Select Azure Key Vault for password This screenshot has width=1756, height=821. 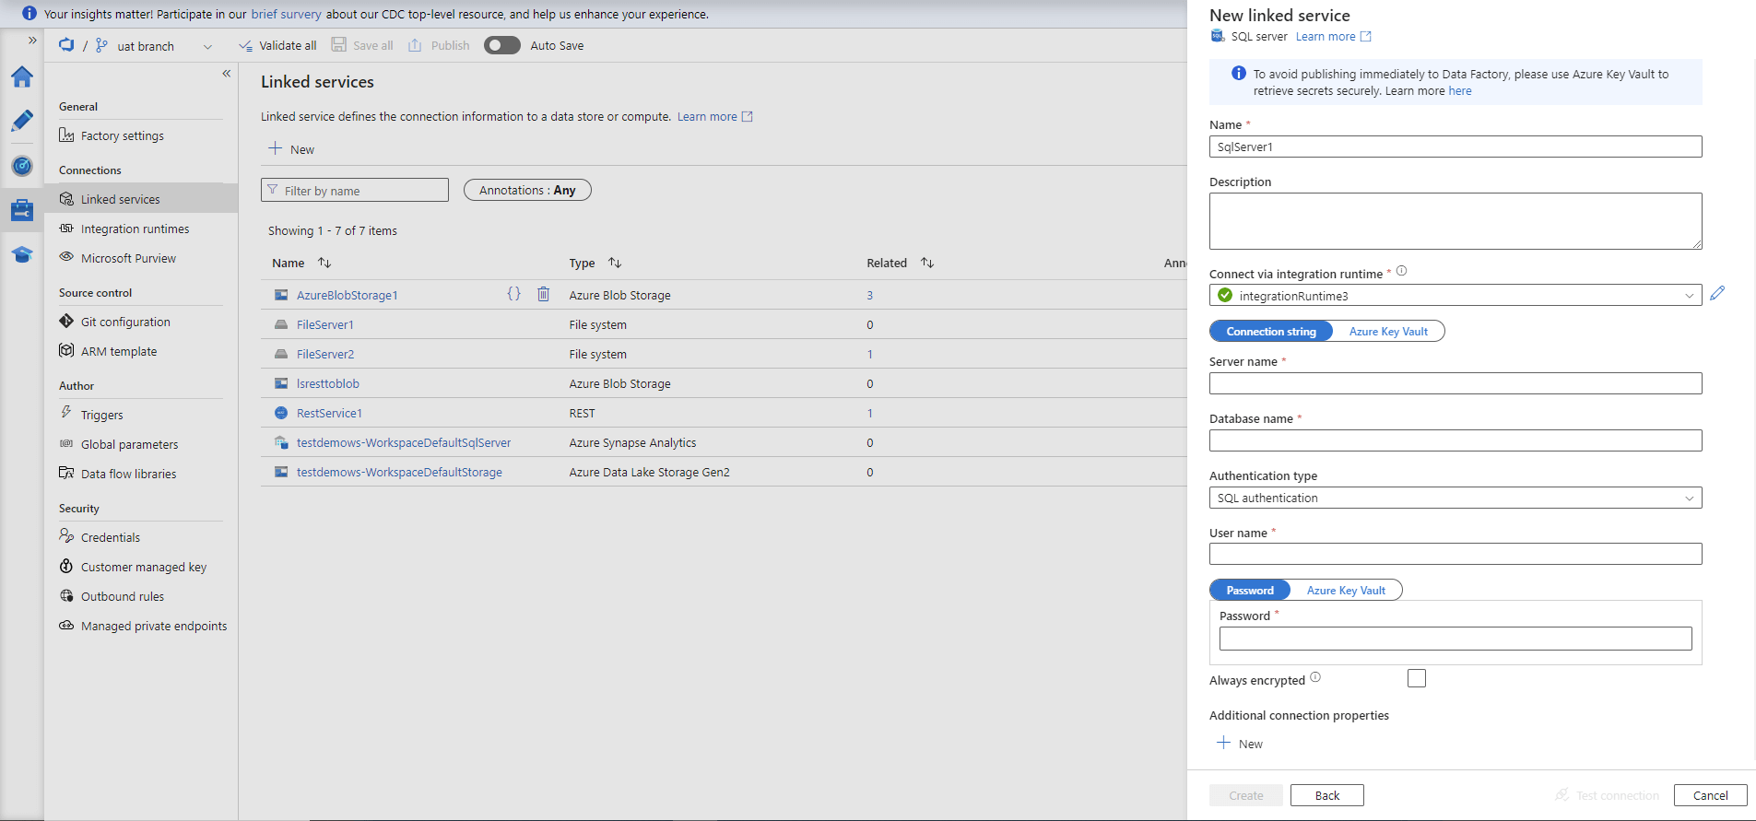(x=1345, y=591)
